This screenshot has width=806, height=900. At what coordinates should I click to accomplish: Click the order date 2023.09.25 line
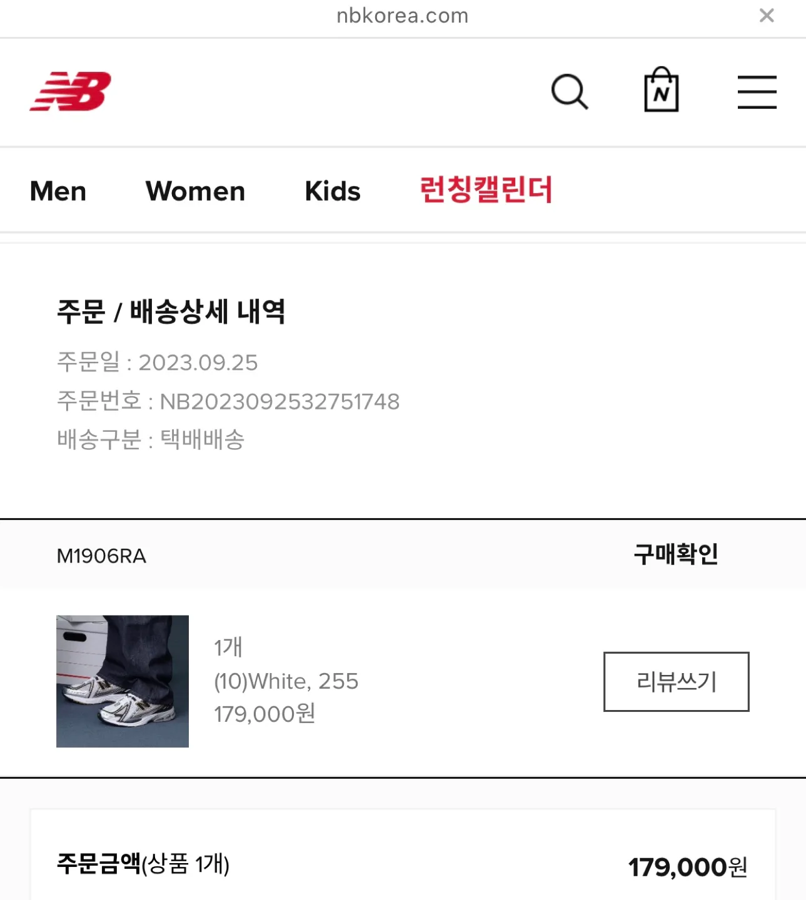coord(157,362)
